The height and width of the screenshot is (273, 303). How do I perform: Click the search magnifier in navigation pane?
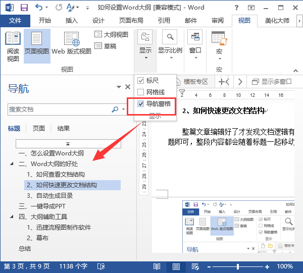(115, 110)
